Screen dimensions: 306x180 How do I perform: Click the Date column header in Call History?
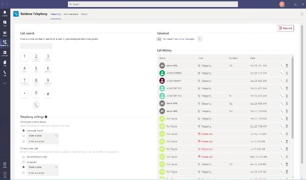(x=253, y=58)
